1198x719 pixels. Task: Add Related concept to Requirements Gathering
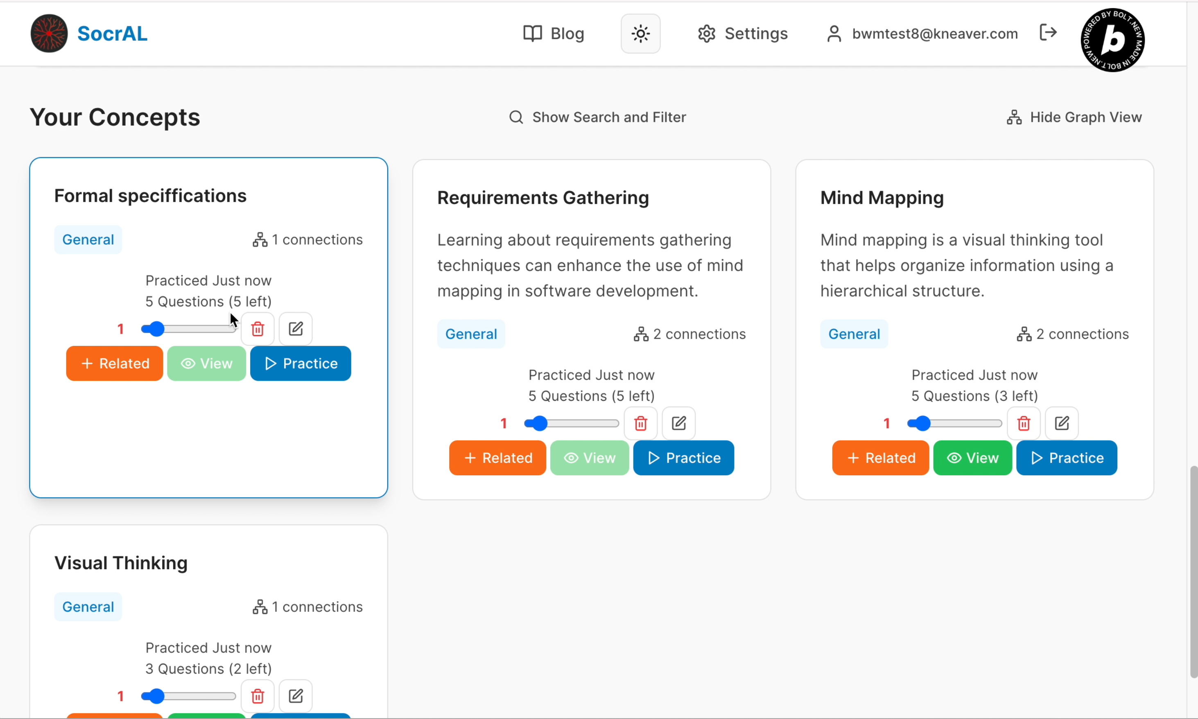coord(497,458)
